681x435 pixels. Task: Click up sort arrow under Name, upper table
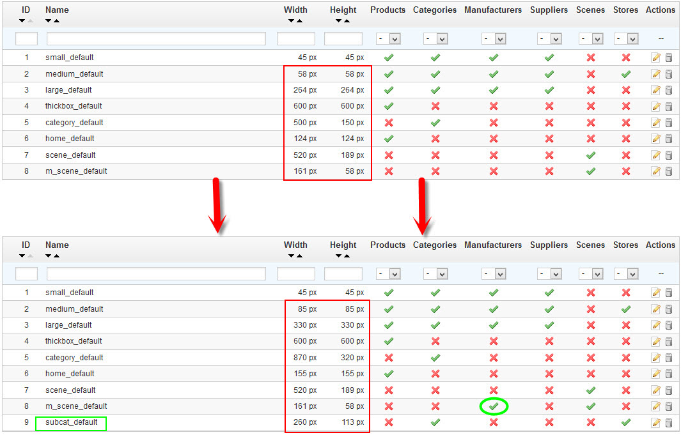(57, 21)
